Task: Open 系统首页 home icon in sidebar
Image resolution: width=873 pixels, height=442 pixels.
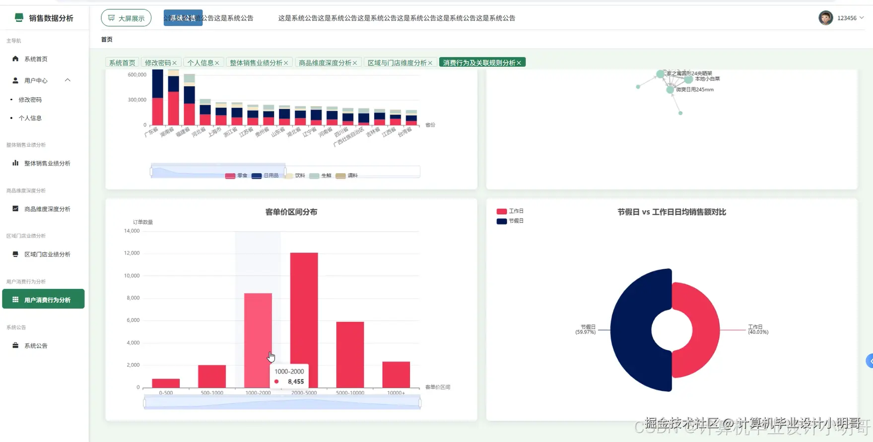Action: coord(15,59)
